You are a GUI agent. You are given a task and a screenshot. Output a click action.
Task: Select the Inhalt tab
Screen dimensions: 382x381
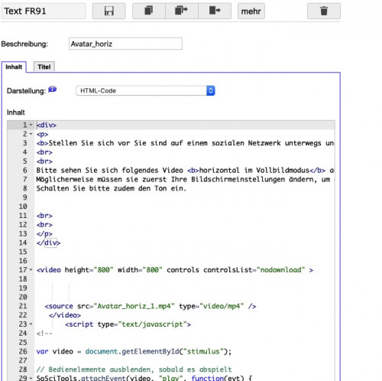click(14, 67)
